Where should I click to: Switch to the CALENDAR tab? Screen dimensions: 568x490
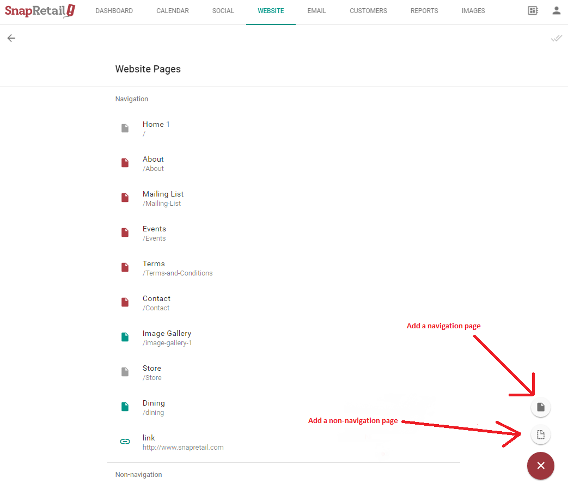173,11
